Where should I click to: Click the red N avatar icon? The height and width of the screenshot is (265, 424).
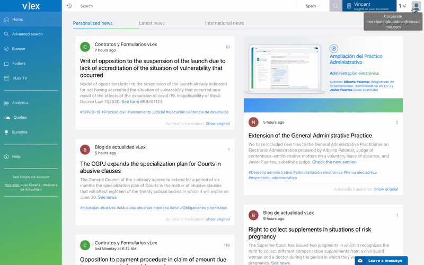(x=253, y=122)
